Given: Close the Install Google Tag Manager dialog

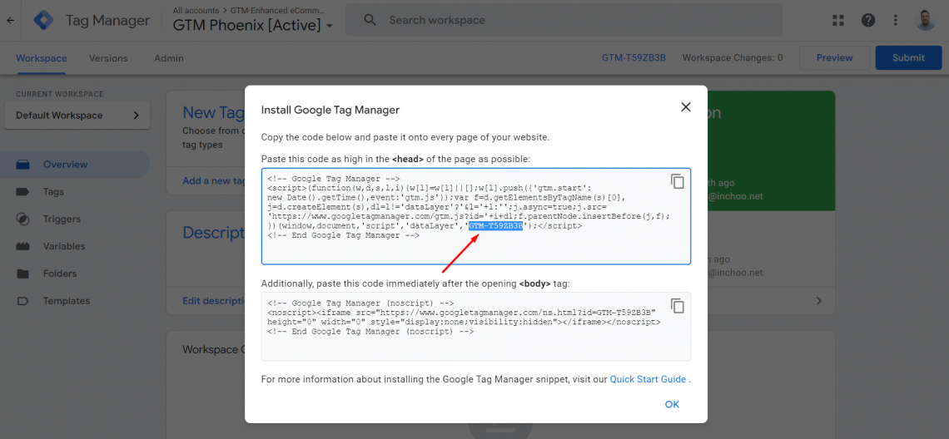Looking at the screenshot, I should 686,107.
